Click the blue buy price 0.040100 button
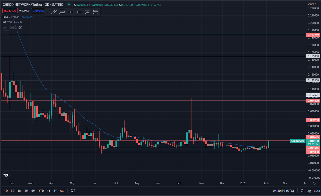 (x=37, y=11)
